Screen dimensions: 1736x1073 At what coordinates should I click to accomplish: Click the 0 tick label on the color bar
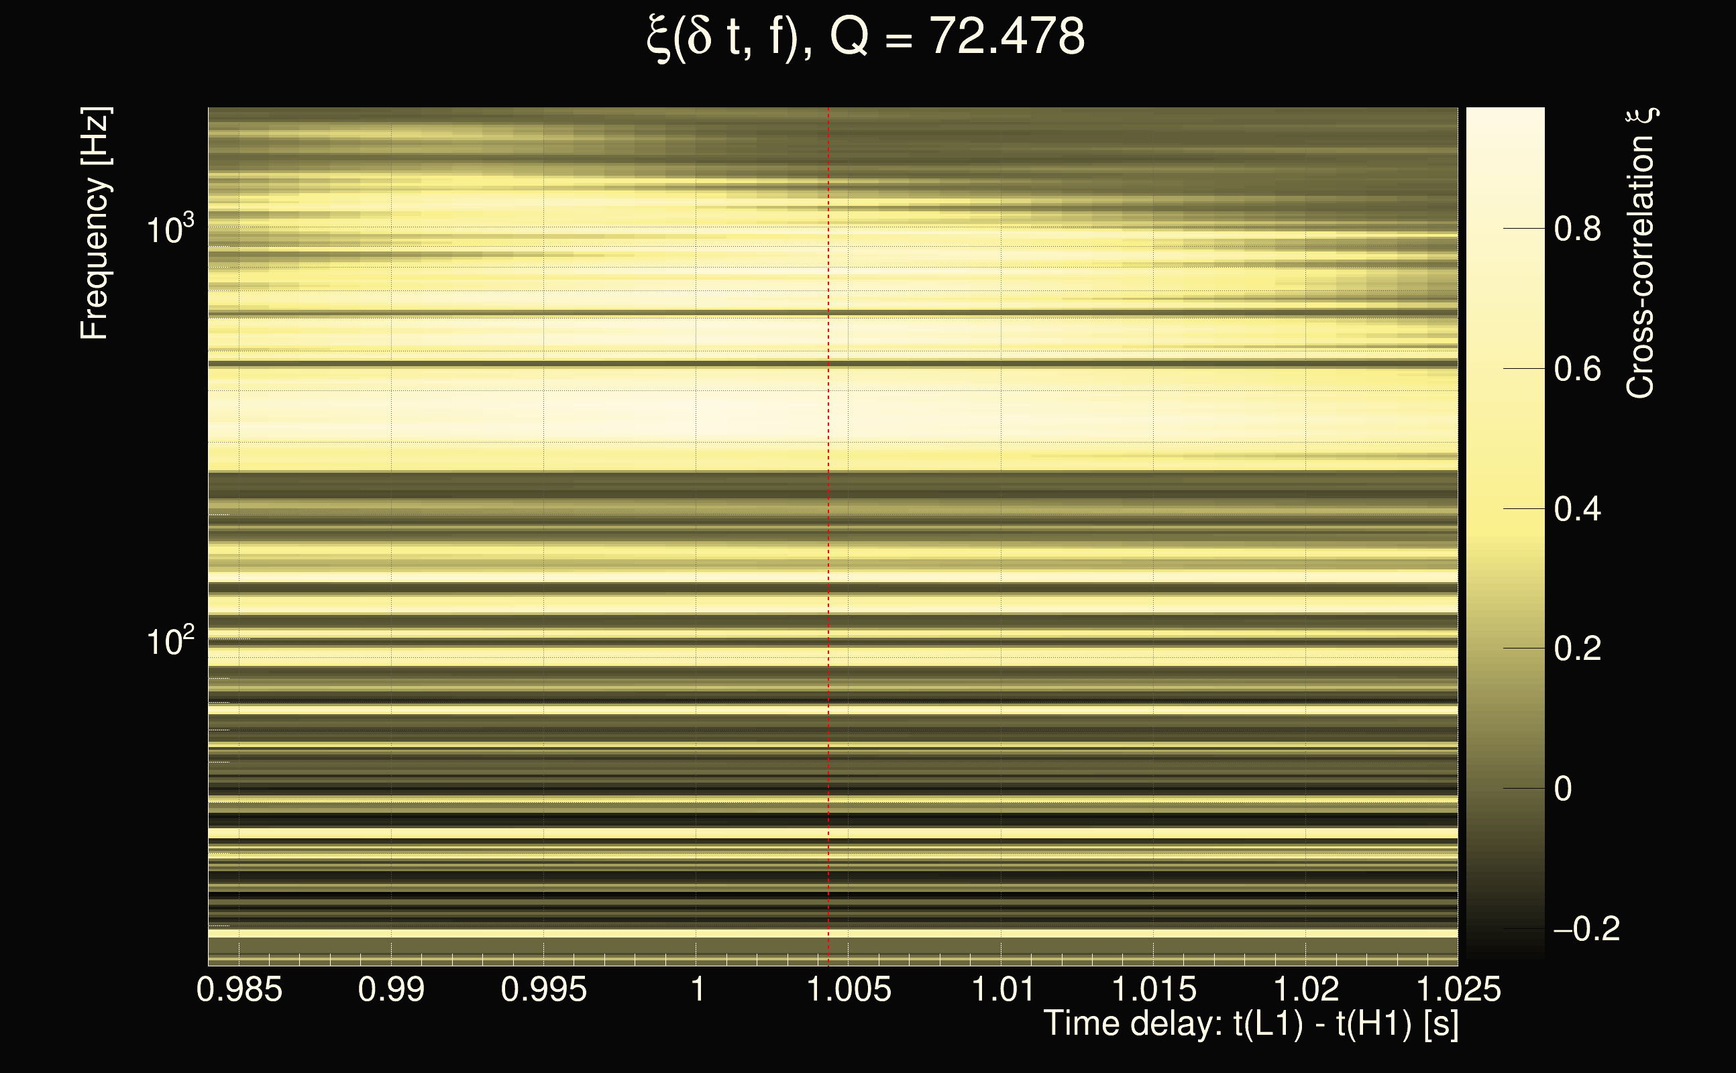(1563, 789)
